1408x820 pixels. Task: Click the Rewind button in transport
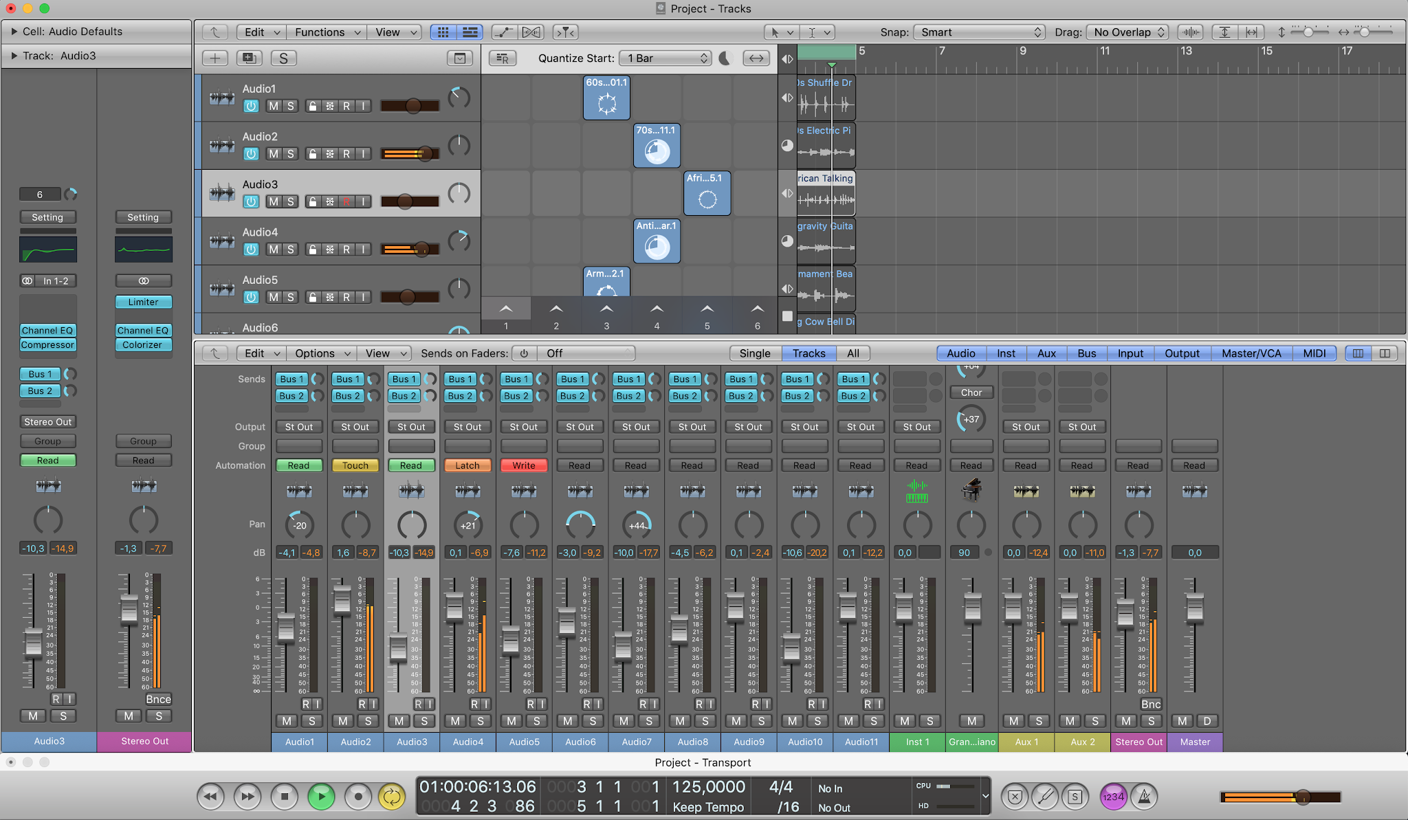coord(210,797)
